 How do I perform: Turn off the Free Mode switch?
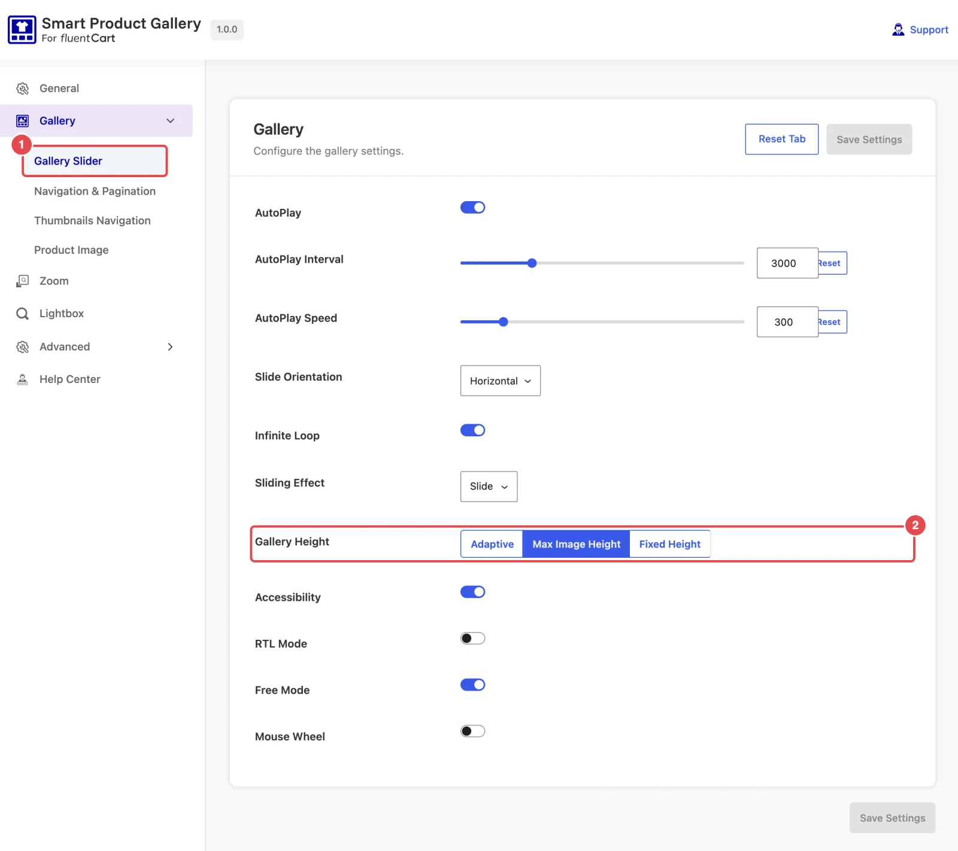[472, 685]
